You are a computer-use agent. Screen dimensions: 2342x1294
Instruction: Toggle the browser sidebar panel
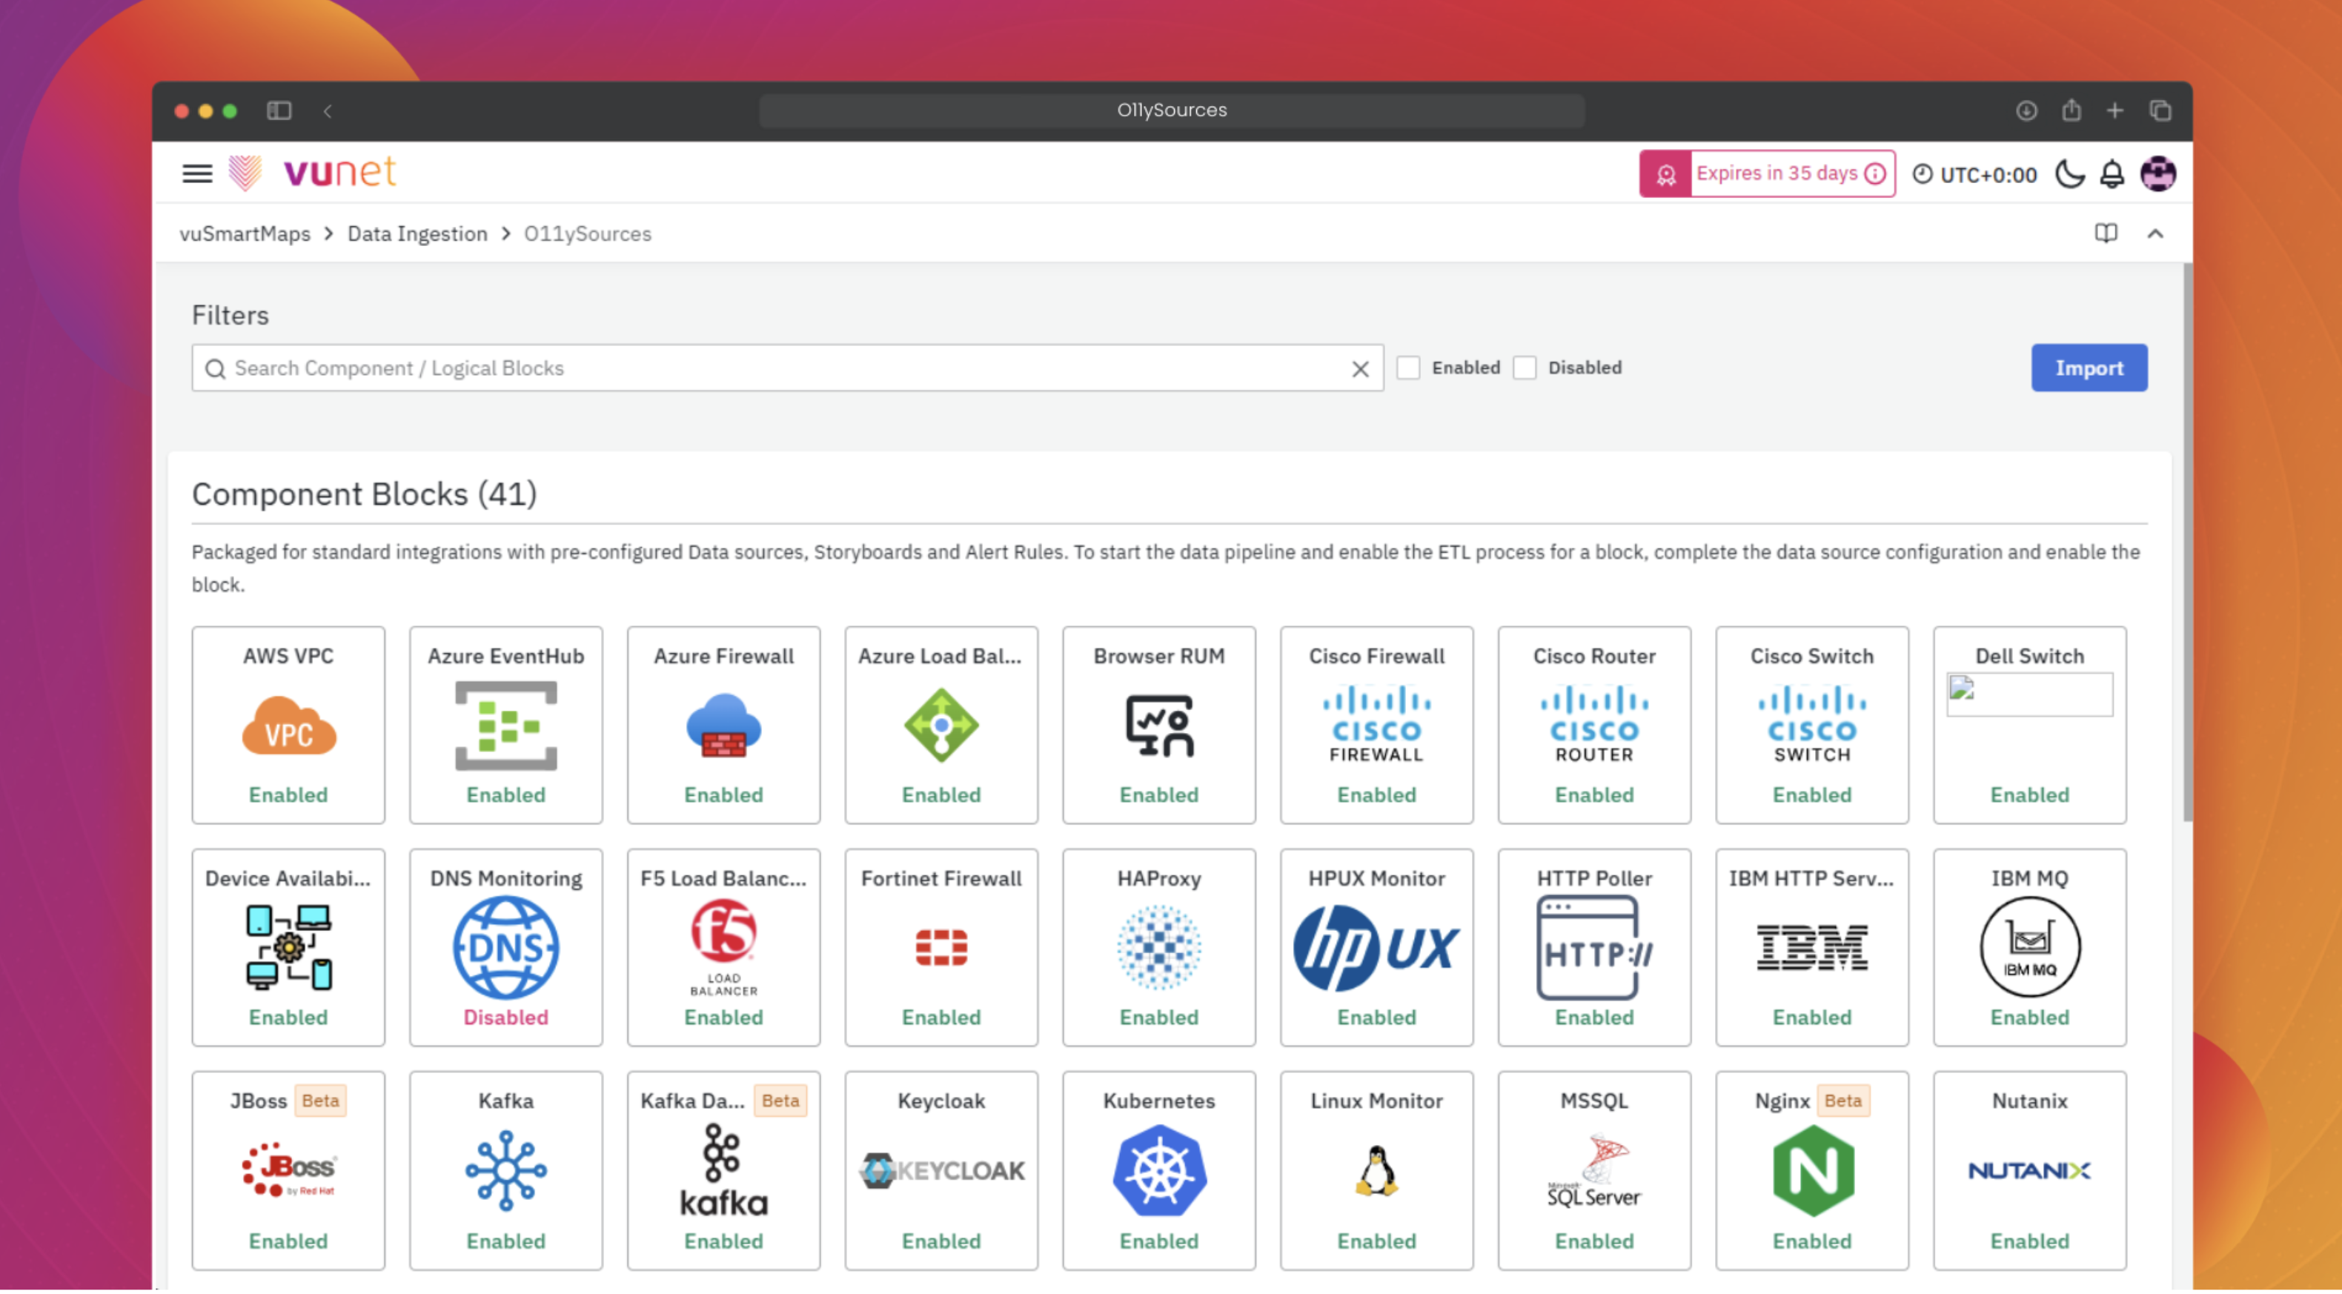tap(279, 110)
